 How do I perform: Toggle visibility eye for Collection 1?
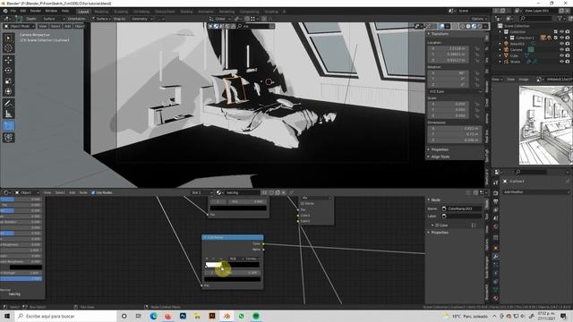point(561,38)
